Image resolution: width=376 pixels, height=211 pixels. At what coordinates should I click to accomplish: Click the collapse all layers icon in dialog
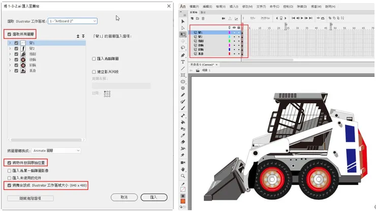pos(78,36)
